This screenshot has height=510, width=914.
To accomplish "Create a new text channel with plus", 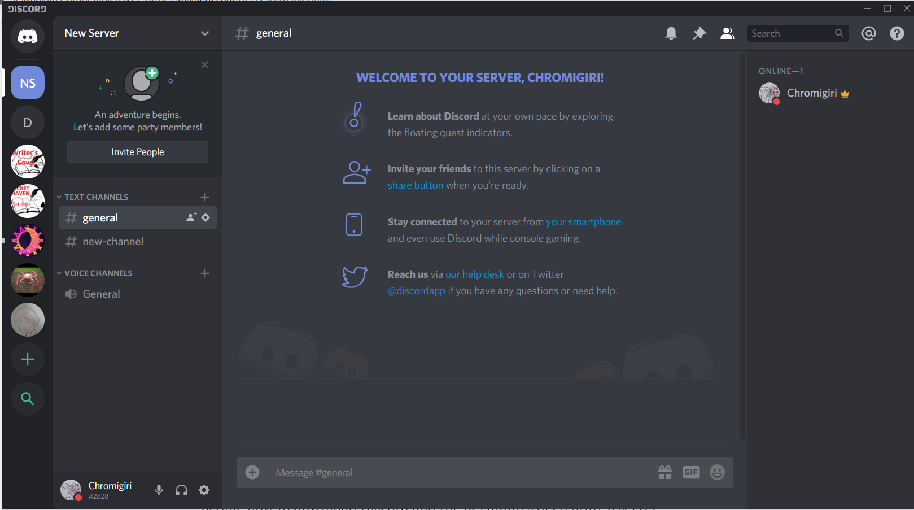I will [x=205, y=197].
